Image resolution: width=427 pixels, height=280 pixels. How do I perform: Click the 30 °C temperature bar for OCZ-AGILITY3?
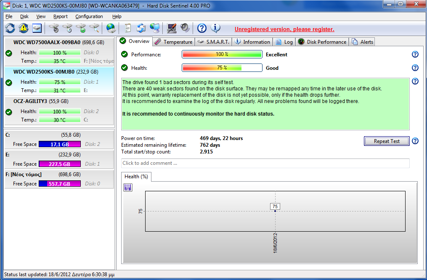tap(60, 120)
